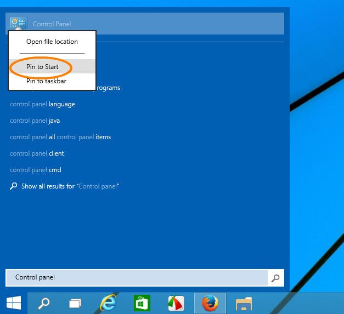
Task: Click magnifier icon beside Show all results
Action: [x=13, y=186]
